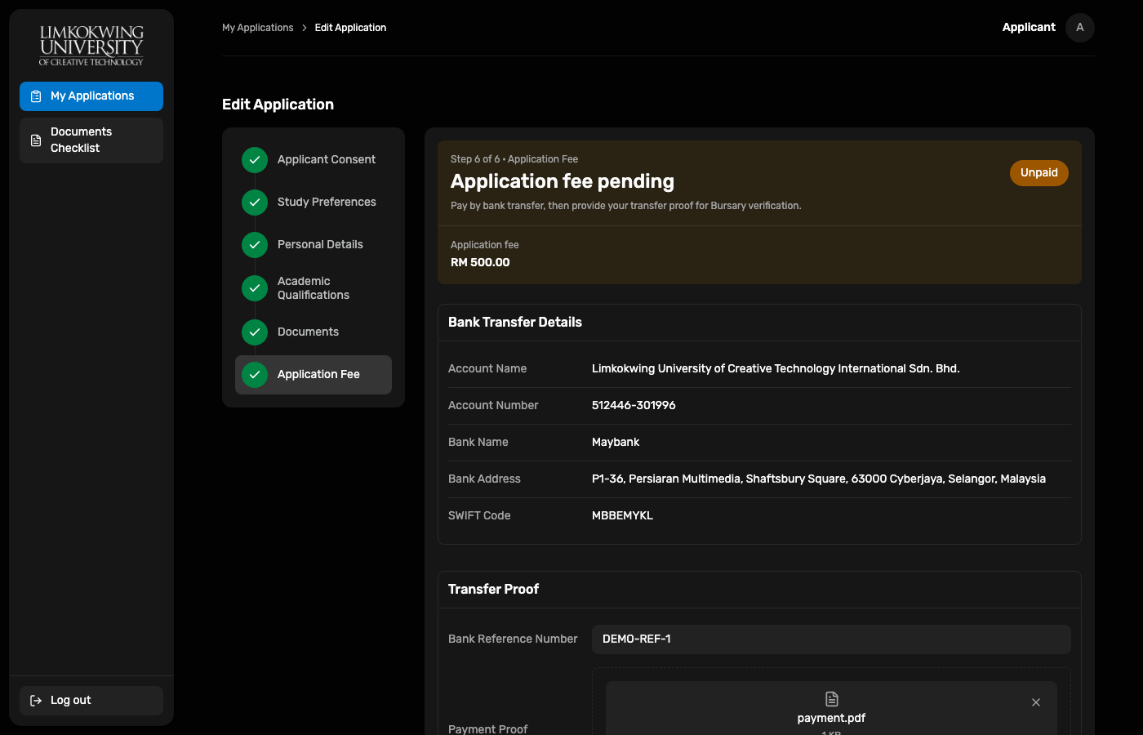The image size is (1143, 735).
Task: Open the user avatar "A" menu
Action: (x=1080, y=28)
